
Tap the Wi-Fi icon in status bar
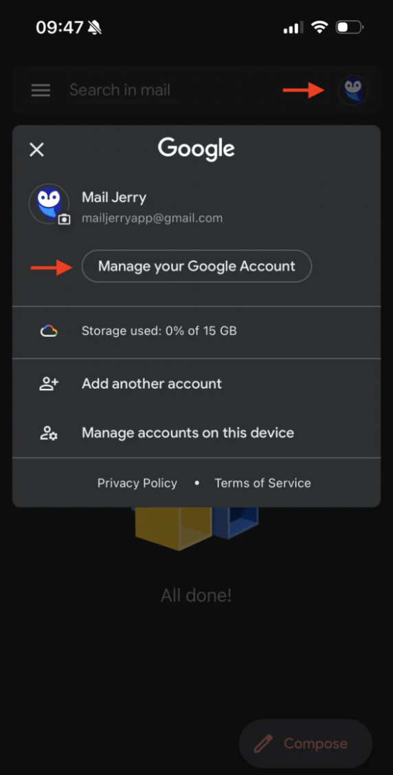coord(319,27)
